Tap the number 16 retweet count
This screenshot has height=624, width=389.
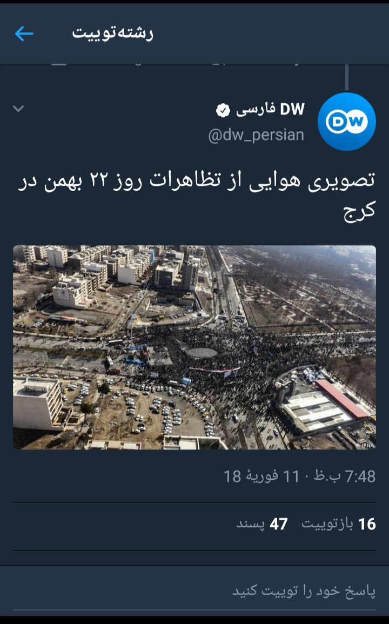point(367,524)
